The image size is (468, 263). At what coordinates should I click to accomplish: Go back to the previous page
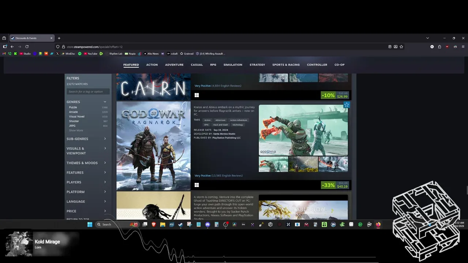click(x=12, y=47)
